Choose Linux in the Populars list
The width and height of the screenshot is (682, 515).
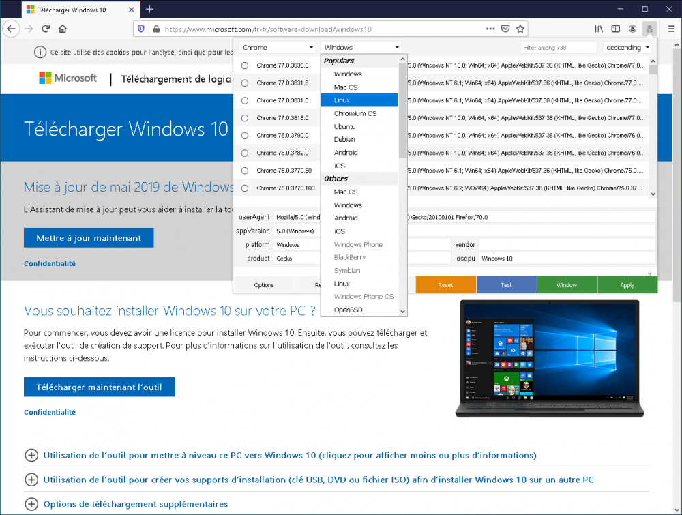[359, 100]
